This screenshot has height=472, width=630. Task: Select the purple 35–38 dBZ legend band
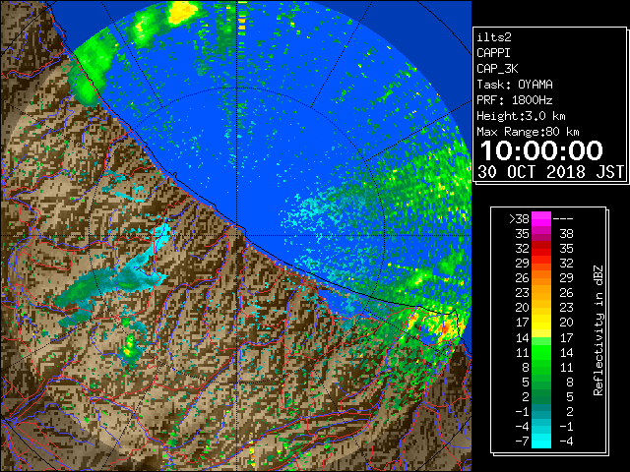pos(541,234)
